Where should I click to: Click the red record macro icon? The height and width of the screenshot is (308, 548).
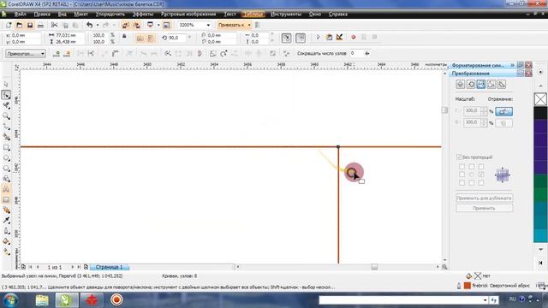[x=354, y=37]
